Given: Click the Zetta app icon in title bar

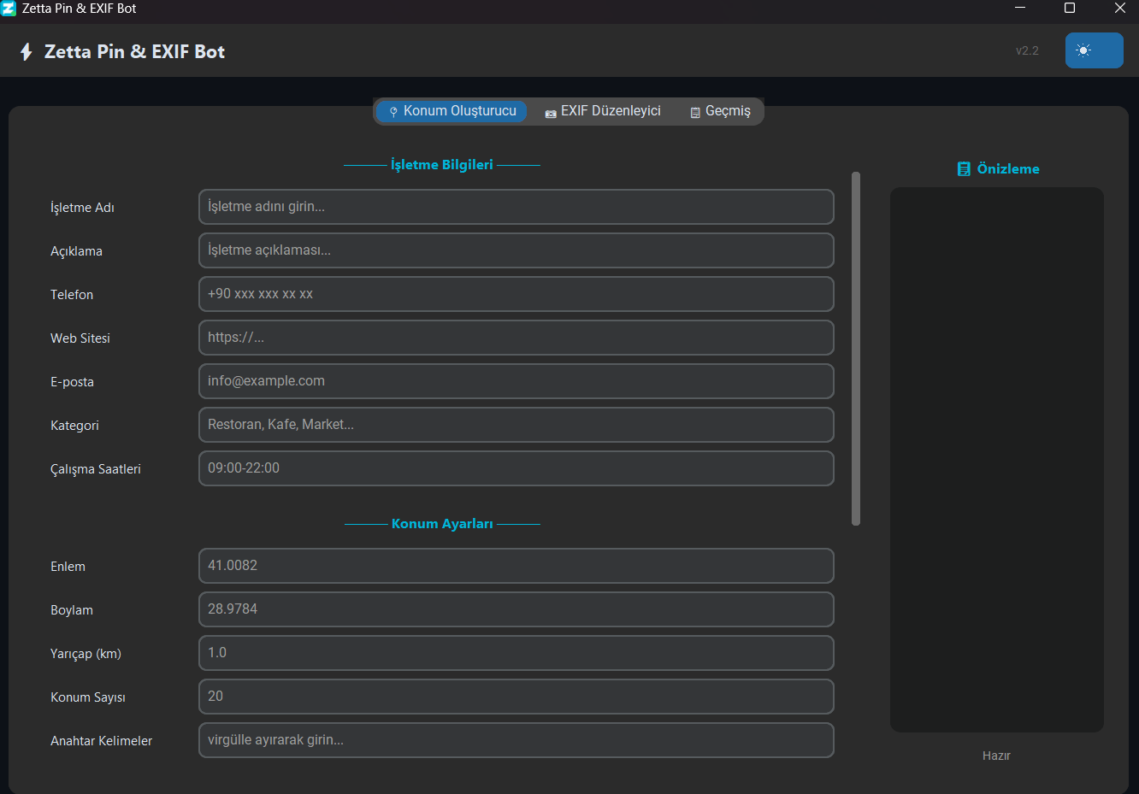Looking at the screenshot, I should coord(9,9).
